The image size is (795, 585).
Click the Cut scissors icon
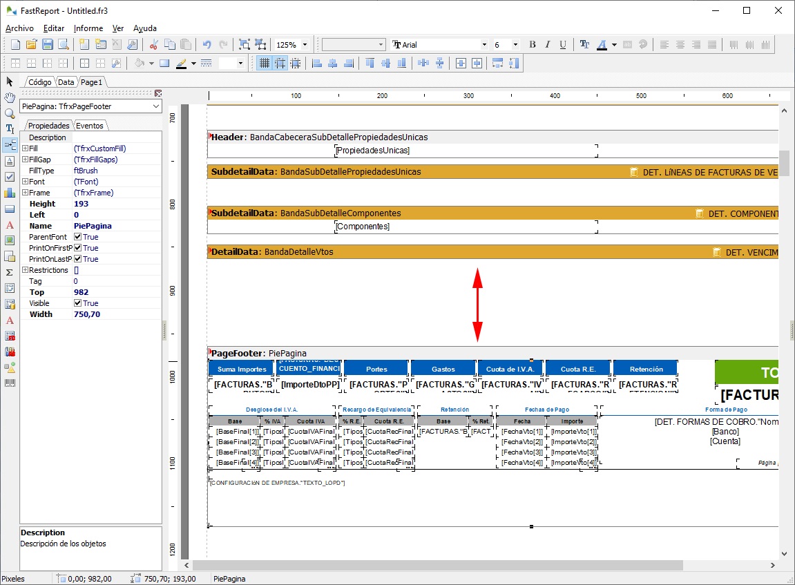point(153,45)
